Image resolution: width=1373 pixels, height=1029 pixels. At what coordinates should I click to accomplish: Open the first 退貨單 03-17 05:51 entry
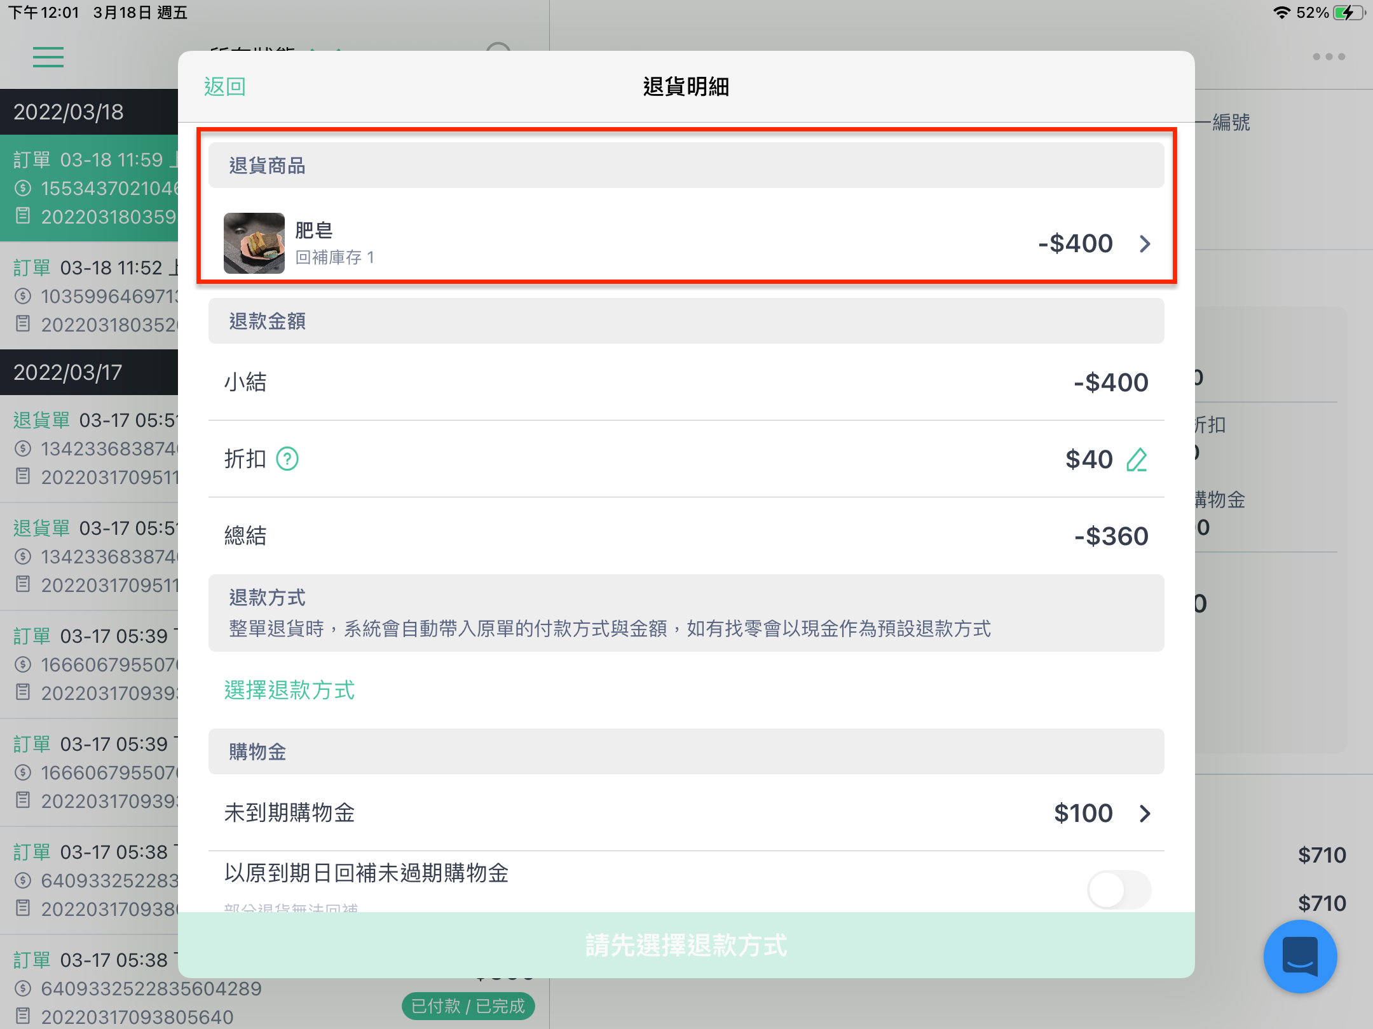coord(89,448)
